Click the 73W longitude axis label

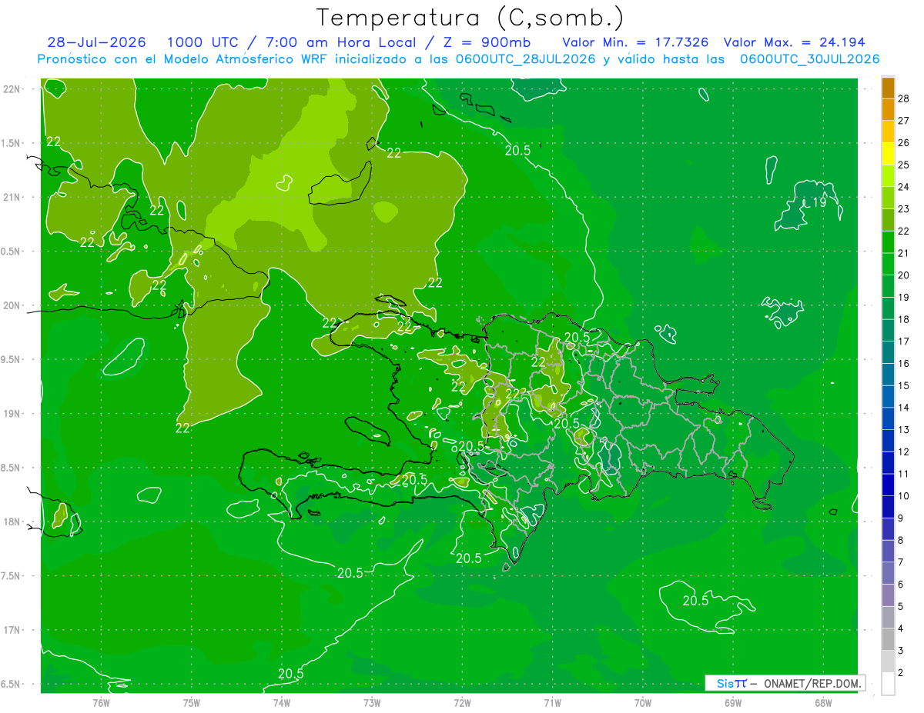[x=372, y=702]
